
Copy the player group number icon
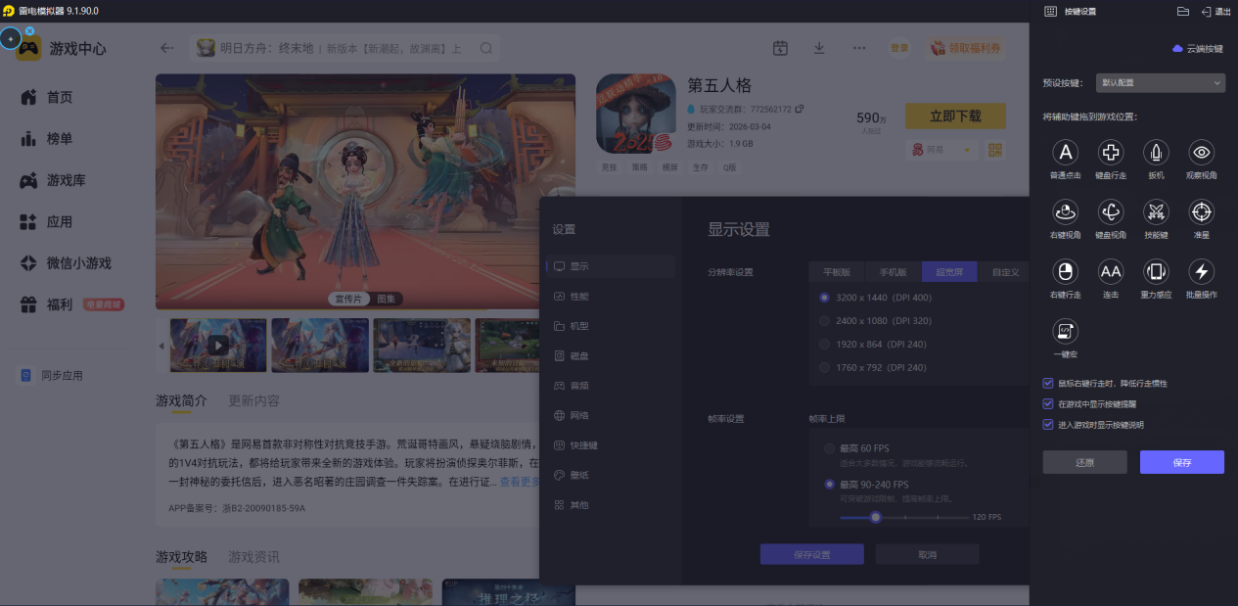800,109
